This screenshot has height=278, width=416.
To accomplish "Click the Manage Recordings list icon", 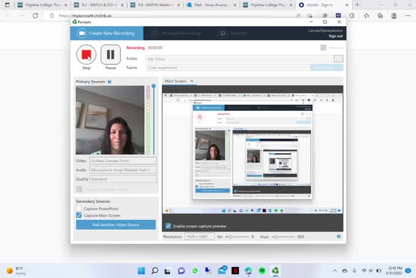I will click(x=155, y=33).
